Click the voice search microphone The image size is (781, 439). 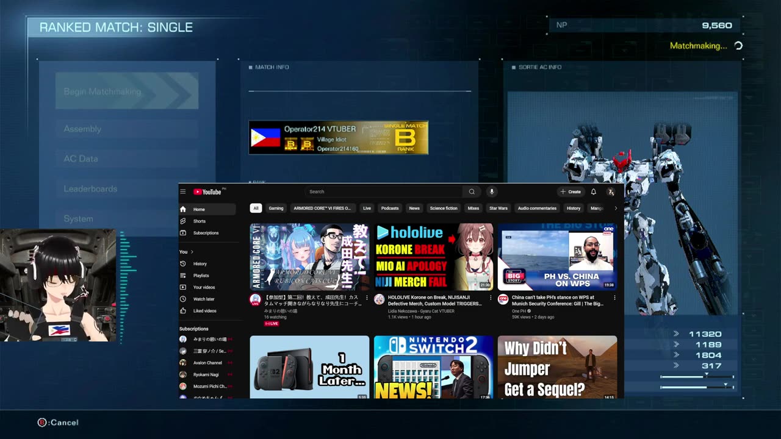pyautogui.click(x=492, y=191)
